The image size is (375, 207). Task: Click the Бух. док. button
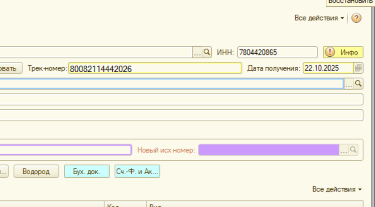[87, 171]
